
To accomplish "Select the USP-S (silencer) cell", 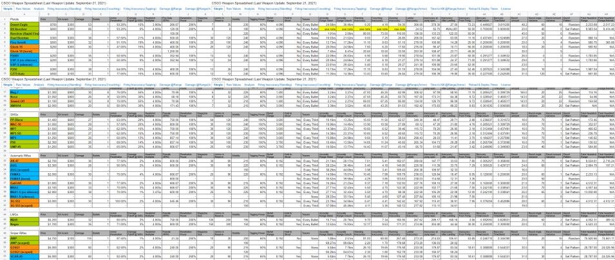I will (24, 64).
